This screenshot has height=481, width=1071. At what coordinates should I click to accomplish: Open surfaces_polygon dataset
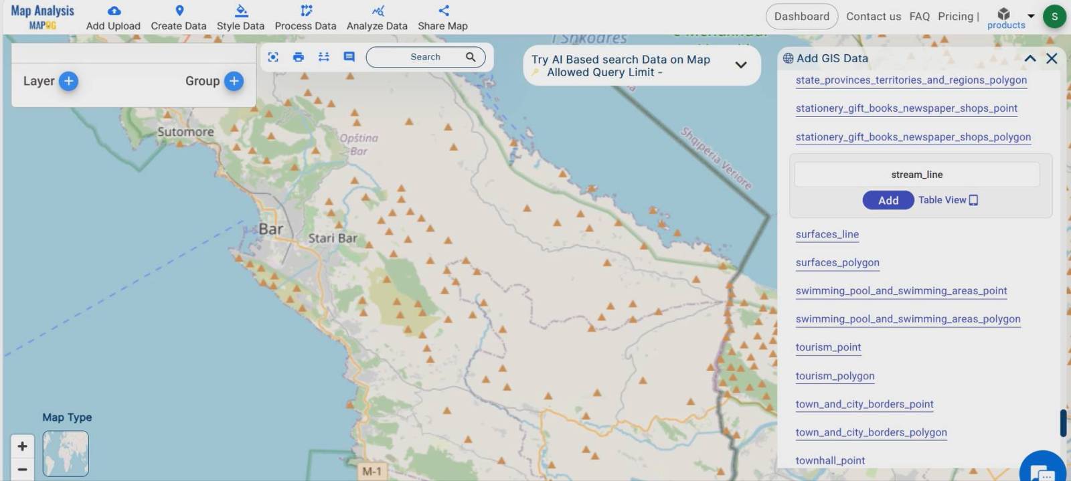pyautogui.click(x=837, y=263)
